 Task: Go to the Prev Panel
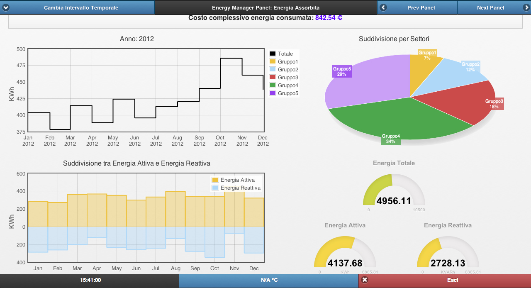point(417,7)
